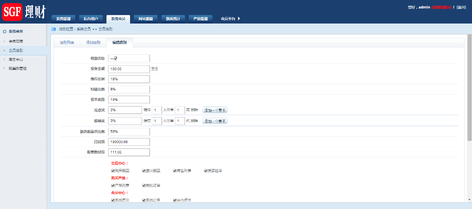Click the 会员中心 red section heading

tap(120, 193)
